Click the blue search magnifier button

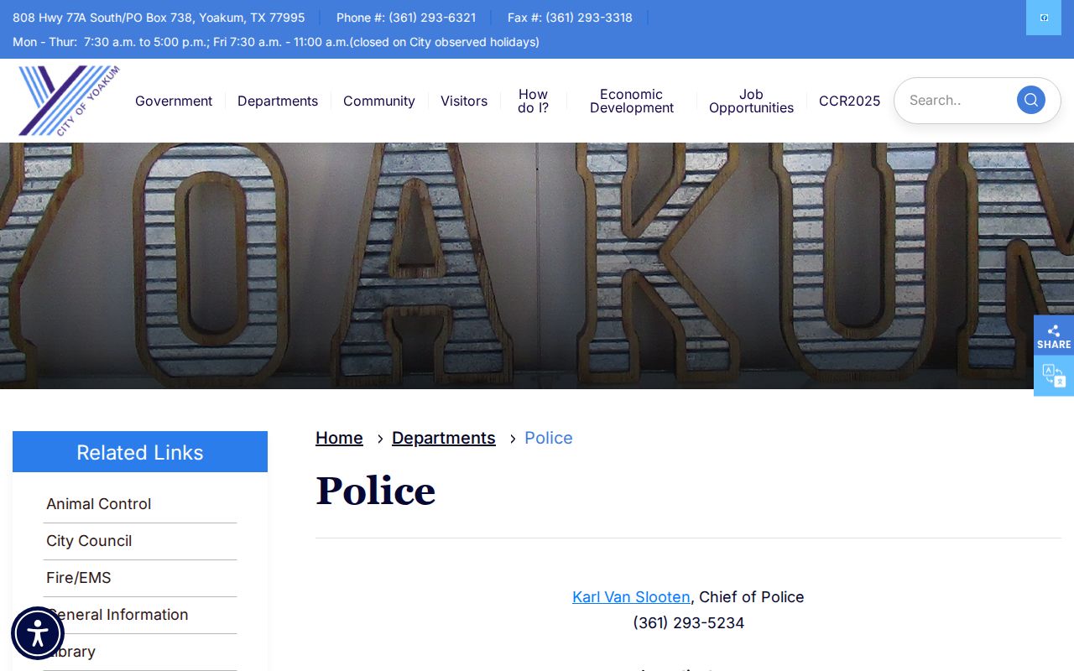pos(1030,100)
